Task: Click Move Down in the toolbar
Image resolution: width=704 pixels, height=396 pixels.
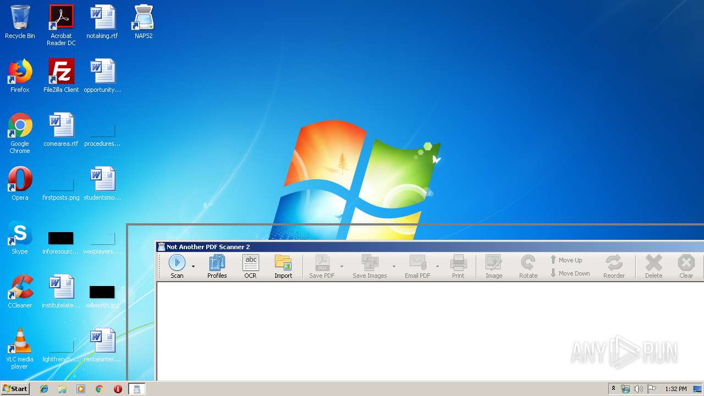Action: [x=570, y=273]
